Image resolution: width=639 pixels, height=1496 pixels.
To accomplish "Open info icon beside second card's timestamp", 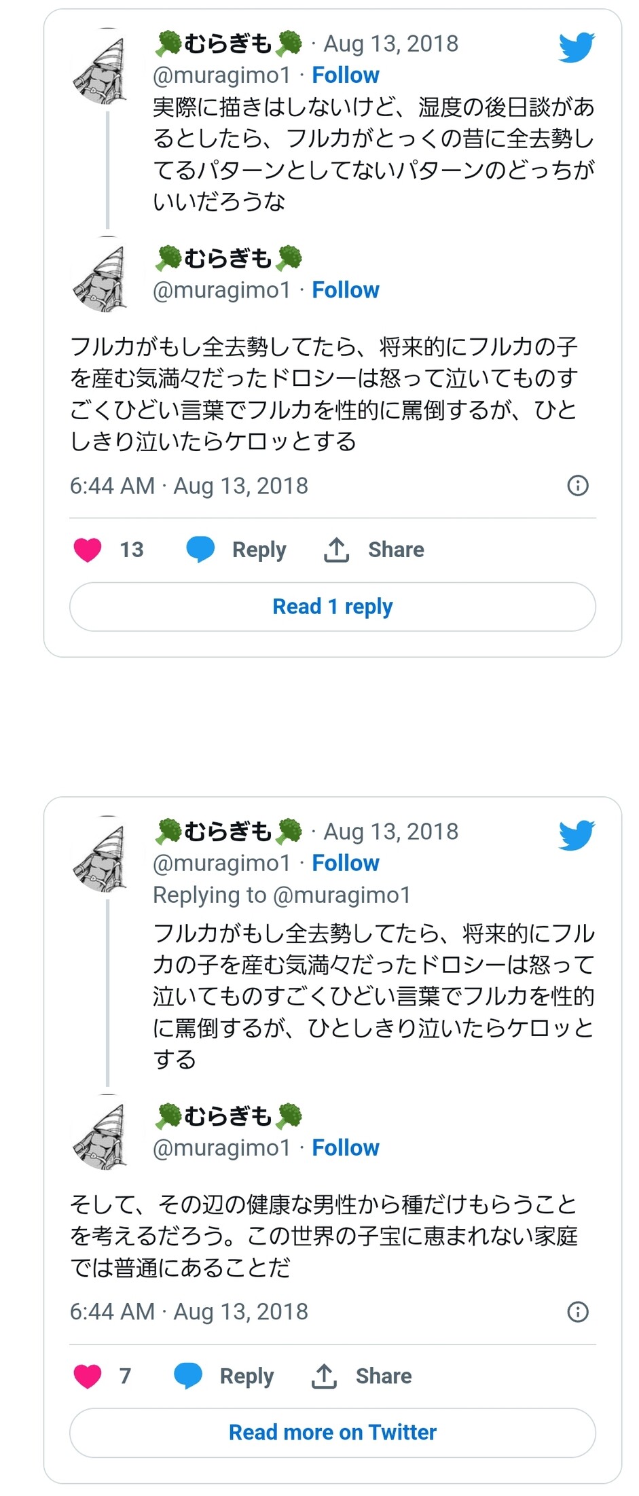I will [x=578, y=1312].
